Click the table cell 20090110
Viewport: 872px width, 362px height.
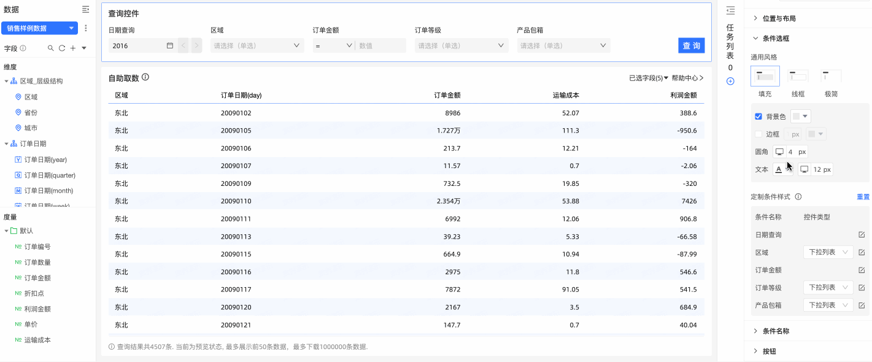[x=236, y=201]
